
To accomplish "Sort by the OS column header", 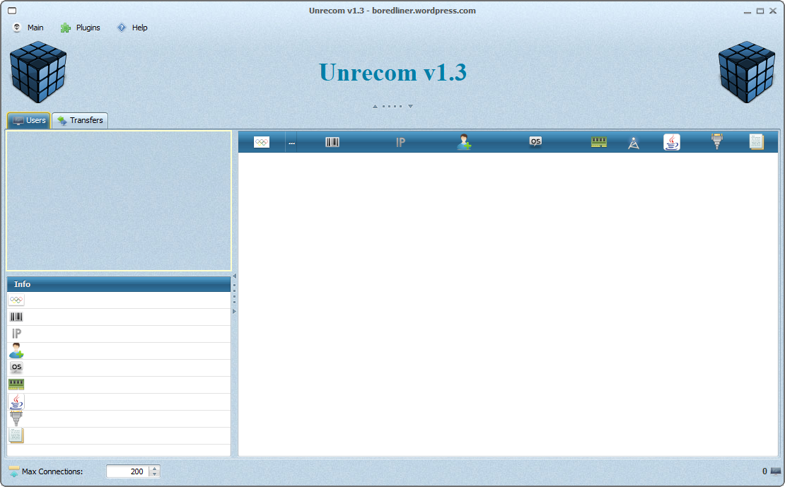I will [535, 142].
